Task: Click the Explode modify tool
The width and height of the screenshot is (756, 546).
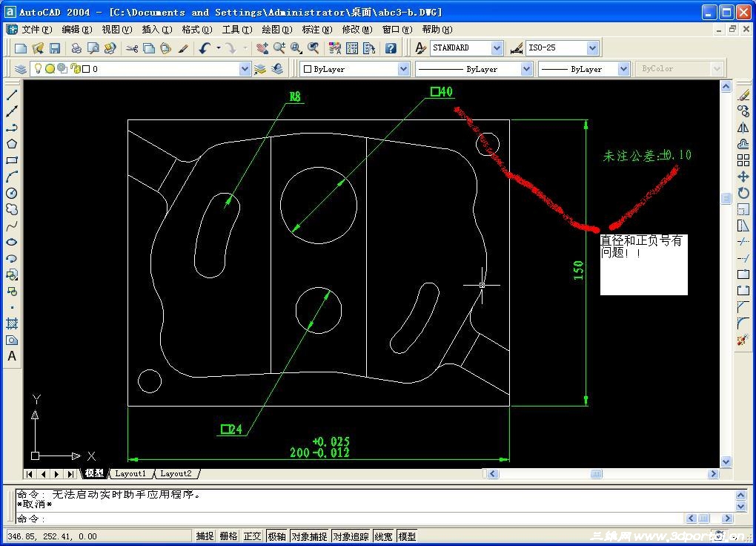Action: [743, 340]
